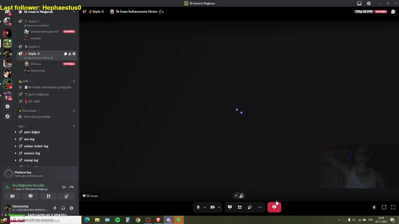Select user fatomontaj in Soylu-3
The image size is (399, 224).
37,71
